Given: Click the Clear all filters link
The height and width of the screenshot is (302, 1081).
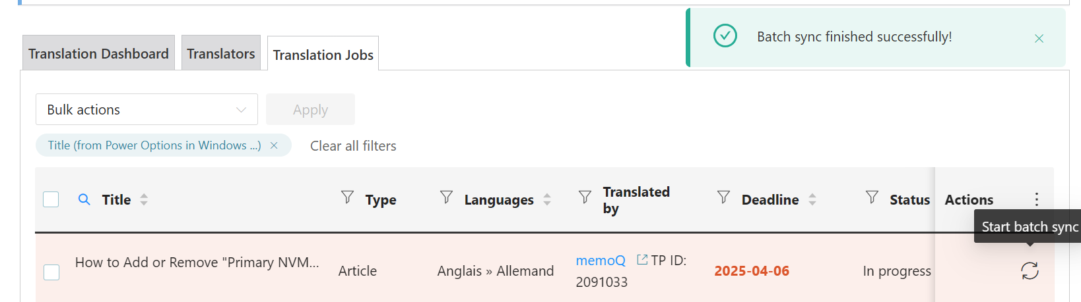Looking at the screenshot, I should pyautogui.click(x=353, y=145).
